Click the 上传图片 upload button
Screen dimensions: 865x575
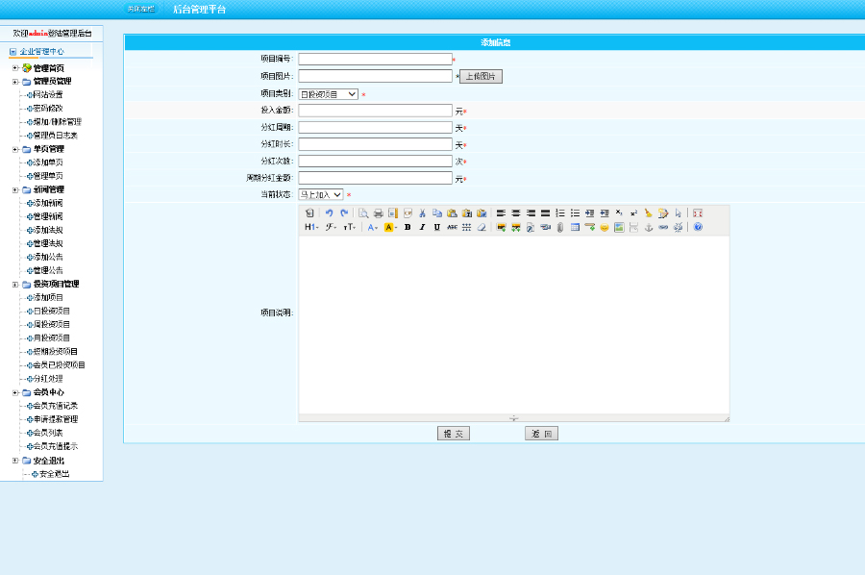coord(481,77)
